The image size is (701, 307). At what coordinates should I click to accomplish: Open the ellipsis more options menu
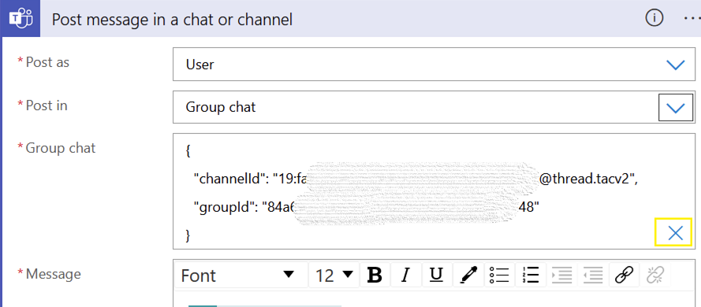[692, 19]
